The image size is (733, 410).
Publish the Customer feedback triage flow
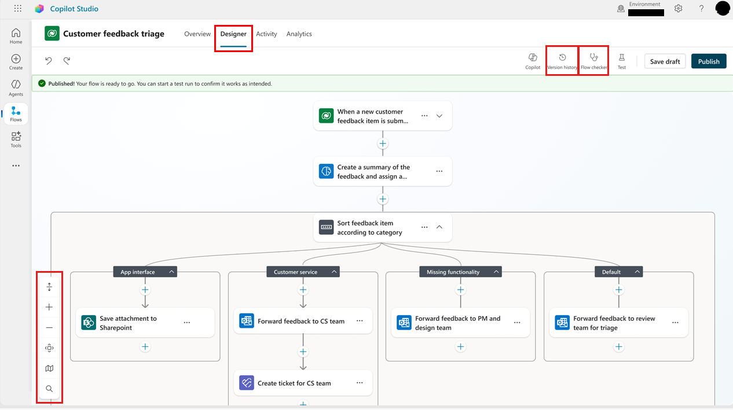tap(709, 61)
